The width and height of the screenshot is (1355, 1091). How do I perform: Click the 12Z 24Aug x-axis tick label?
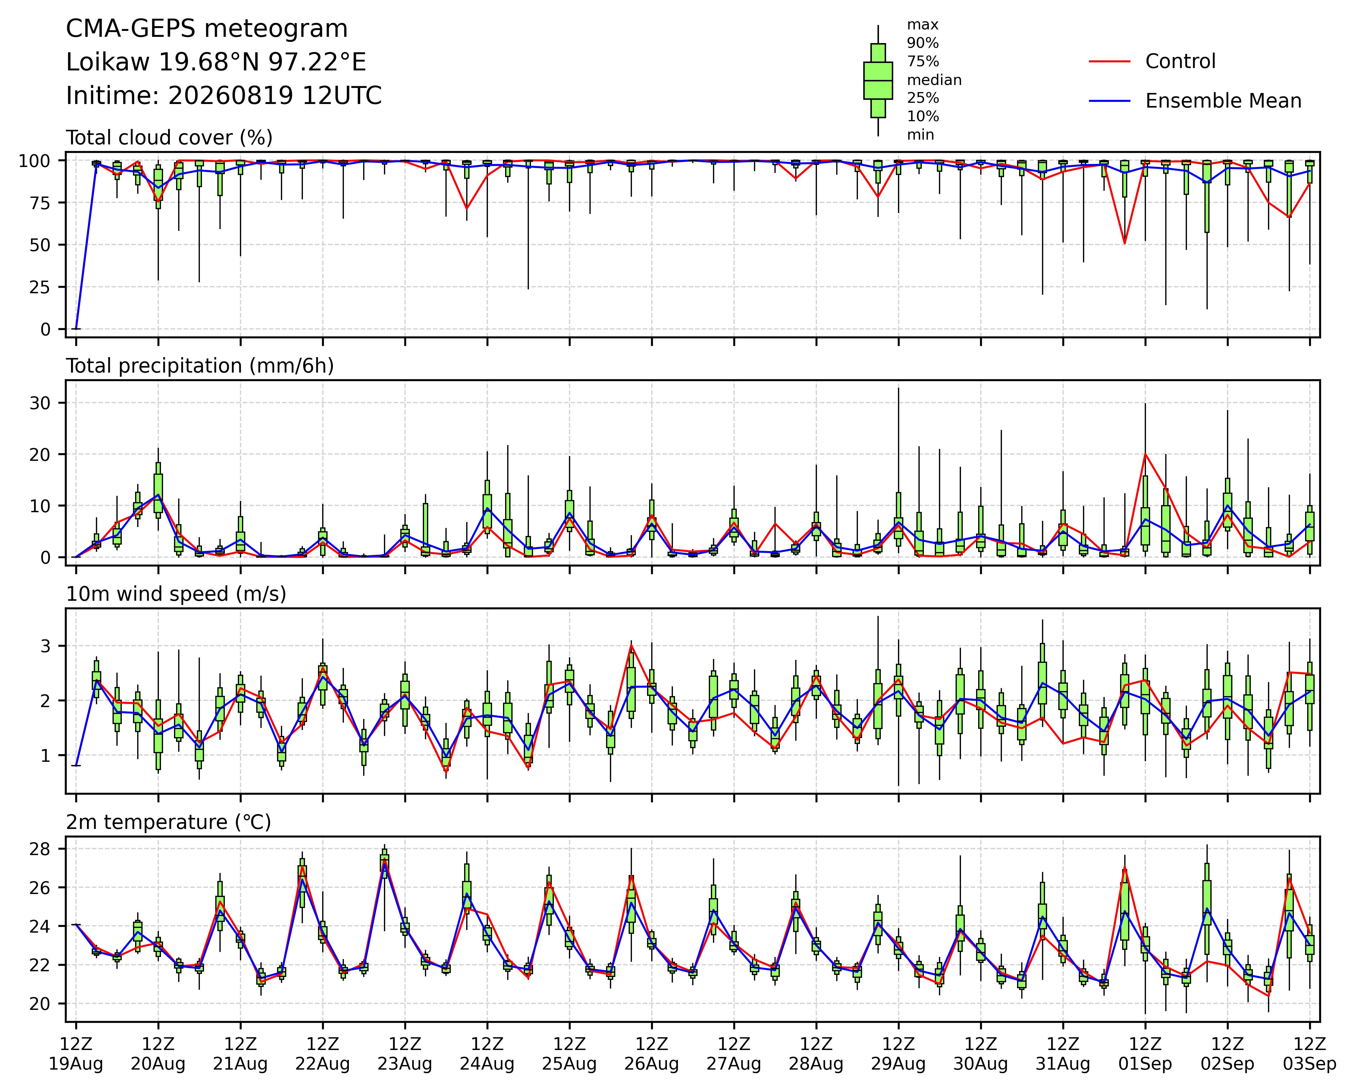487,1054
